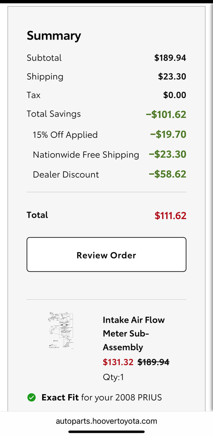Click the red $111.62 total amount
213x437 pixels.
point(170,216)
